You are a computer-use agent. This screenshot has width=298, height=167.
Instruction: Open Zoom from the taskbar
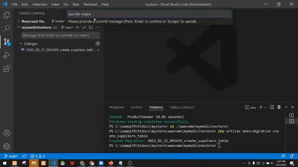point(101,163)
